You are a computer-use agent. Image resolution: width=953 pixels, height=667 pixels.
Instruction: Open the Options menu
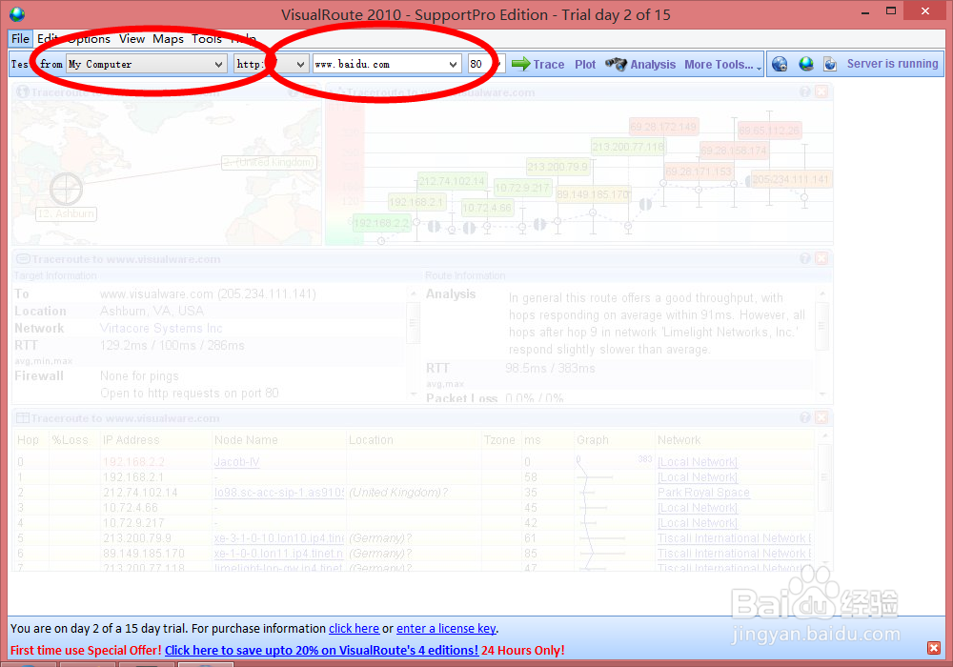tap(89, 39)
